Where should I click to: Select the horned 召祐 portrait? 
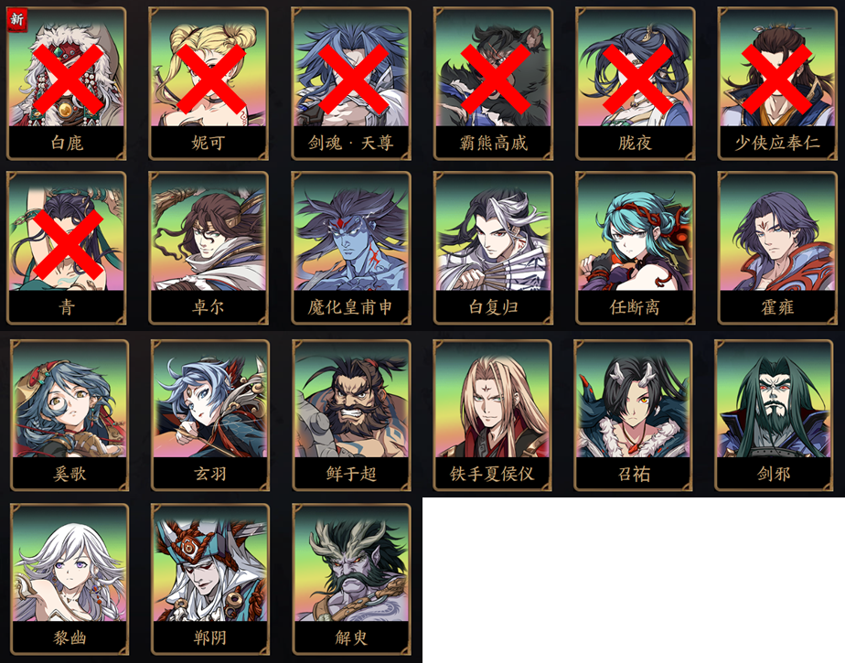click(633, 415)
